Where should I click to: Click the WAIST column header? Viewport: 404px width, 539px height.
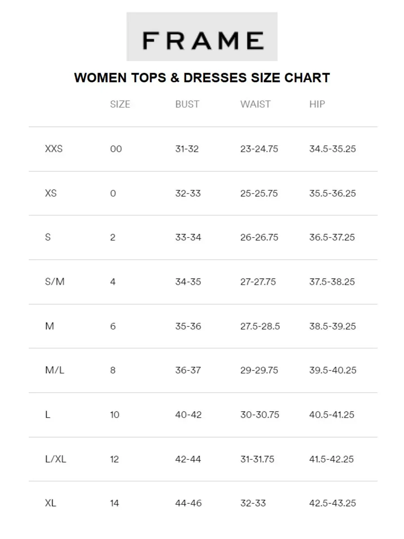pyautogui.click(x=255, y=104)
